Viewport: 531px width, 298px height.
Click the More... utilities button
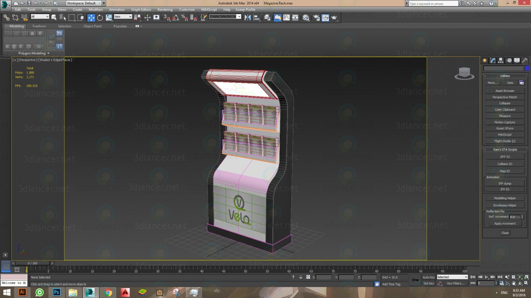[x=492, y=83]
